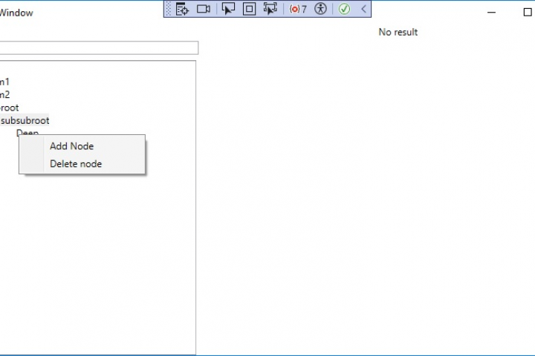Toggle Display Layout Adorners icon
The image size is (535, 356).
[x=249, y=9]
